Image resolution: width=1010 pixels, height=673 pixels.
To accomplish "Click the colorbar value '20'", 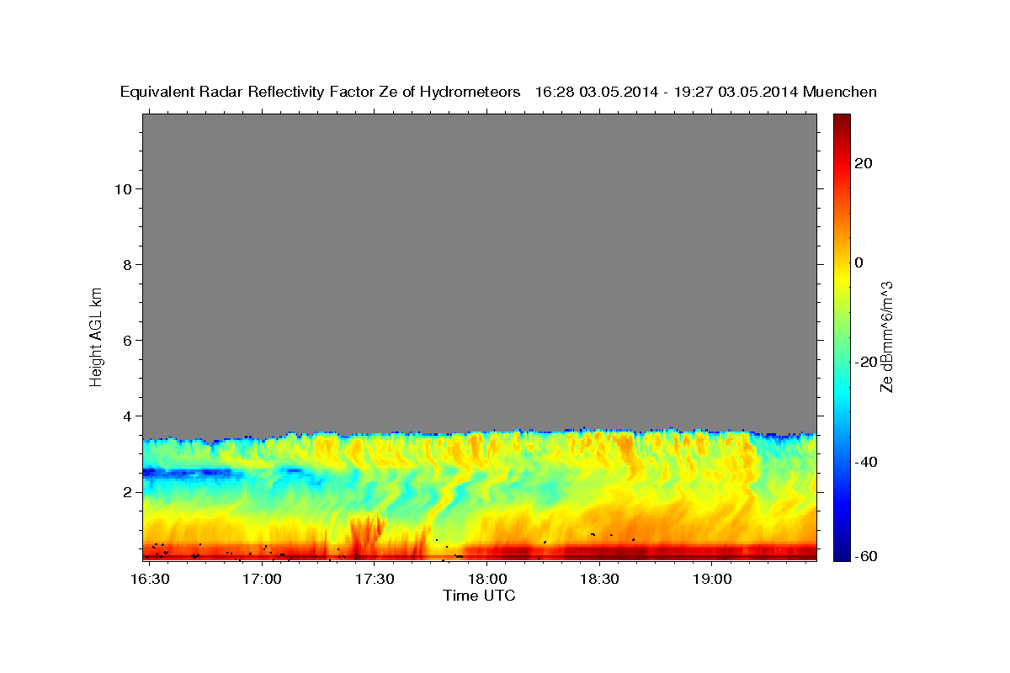I will tap(864, 163).
